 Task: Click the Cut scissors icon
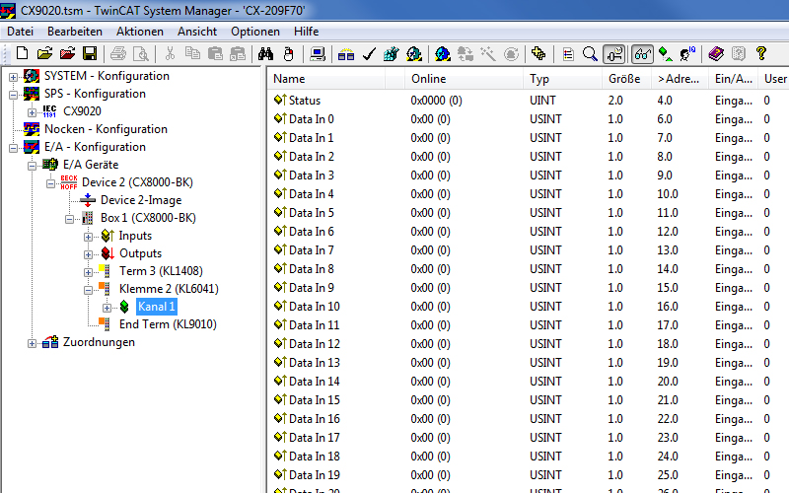point(170,53)
